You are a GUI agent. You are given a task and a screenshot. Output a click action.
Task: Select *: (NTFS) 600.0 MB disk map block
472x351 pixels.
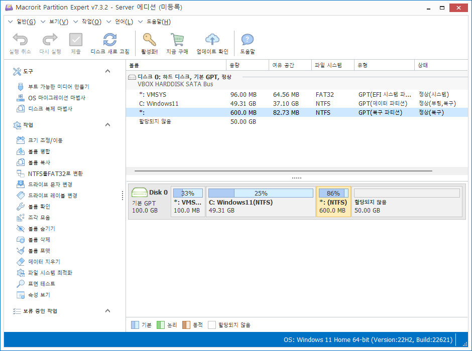coord(333,202)
